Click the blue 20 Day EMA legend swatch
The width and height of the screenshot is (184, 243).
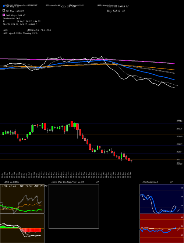point(4,6)
